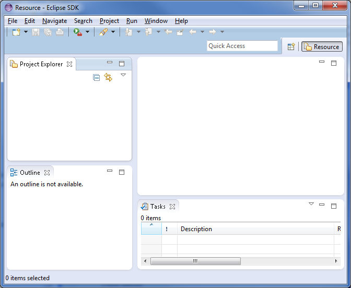Open the New wizard dropdown arrow

[x=26, y=32]
